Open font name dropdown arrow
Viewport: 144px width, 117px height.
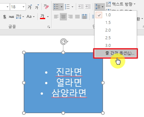click(7, 7)
